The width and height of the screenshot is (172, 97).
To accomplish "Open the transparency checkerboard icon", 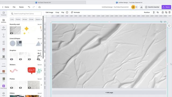I will [154, 12].
